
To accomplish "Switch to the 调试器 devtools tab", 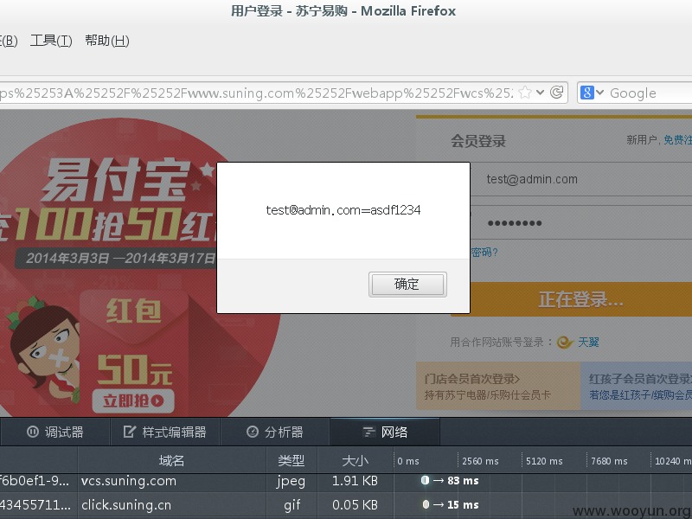I will coord(55,432).
